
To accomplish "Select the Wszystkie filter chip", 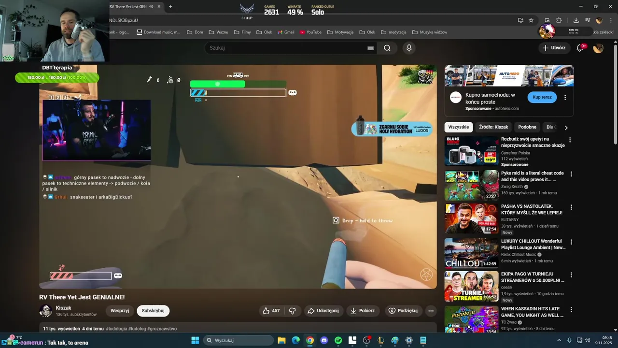I will point(458,127).
